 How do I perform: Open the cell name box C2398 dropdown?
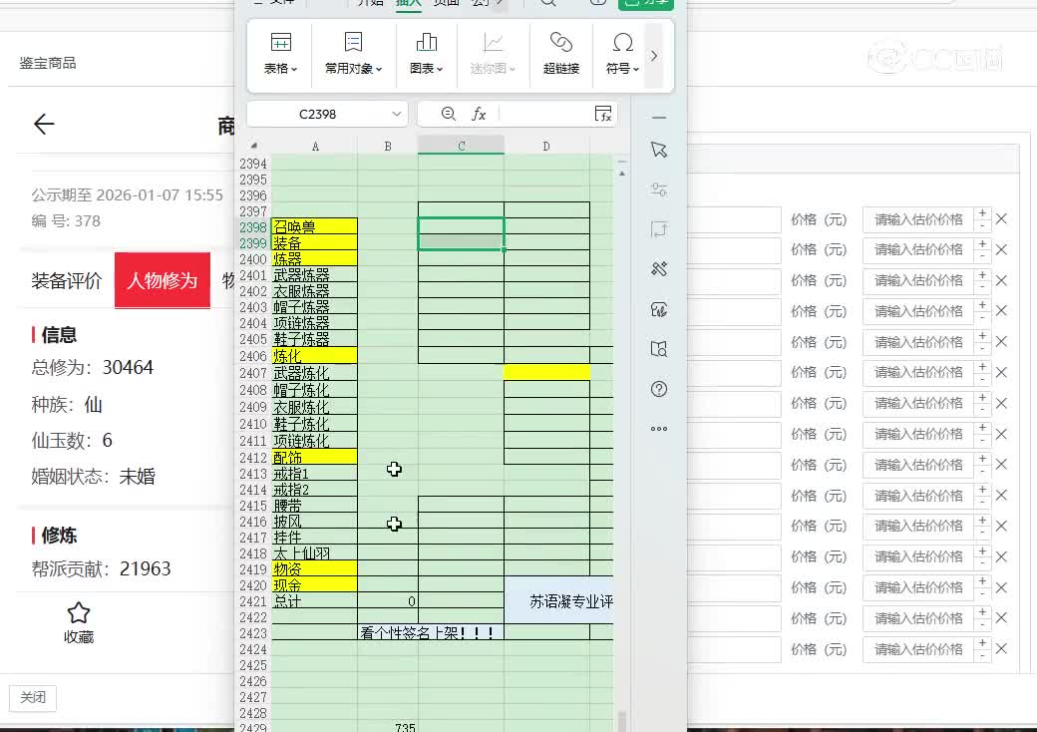point(397,114)
